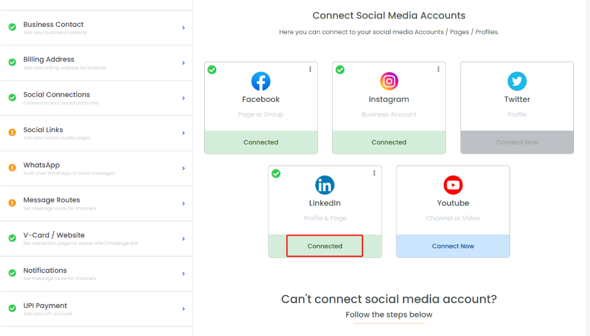Expand Business Contact chevron arrow
The height and width of the screenshot is (336, 590).
click(183, 28)
